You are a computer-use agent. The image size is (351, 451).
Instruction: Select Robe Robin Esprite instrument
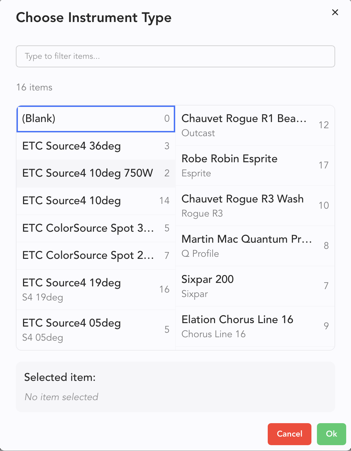(255, 165)
